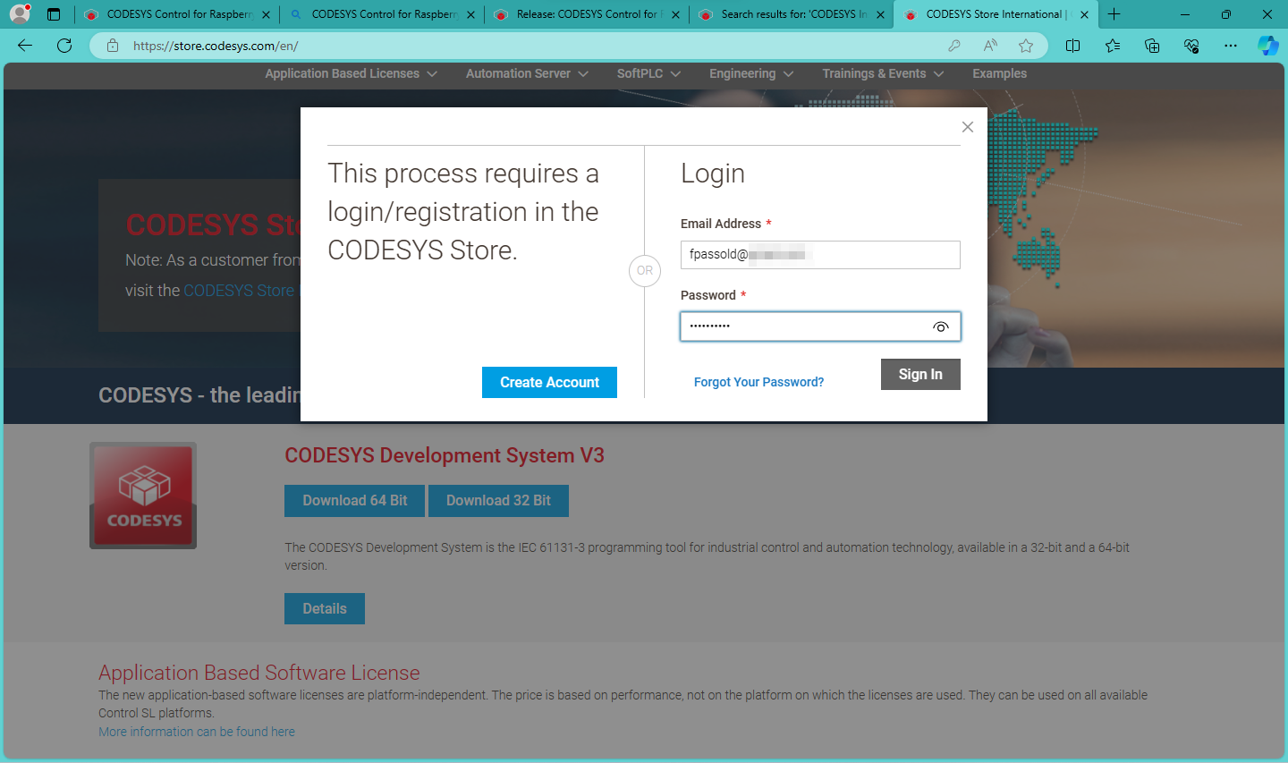Close first CODESYS Control for Raspberry tab
The height and width of the screenshot is (763, 1288).
[x=266, y=14]
